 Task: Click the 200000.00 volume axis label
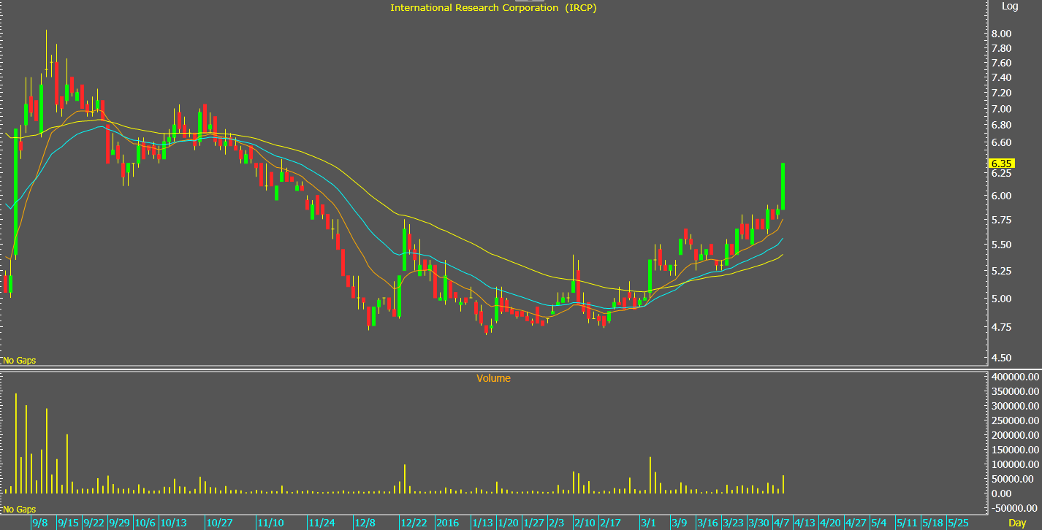1014,435
